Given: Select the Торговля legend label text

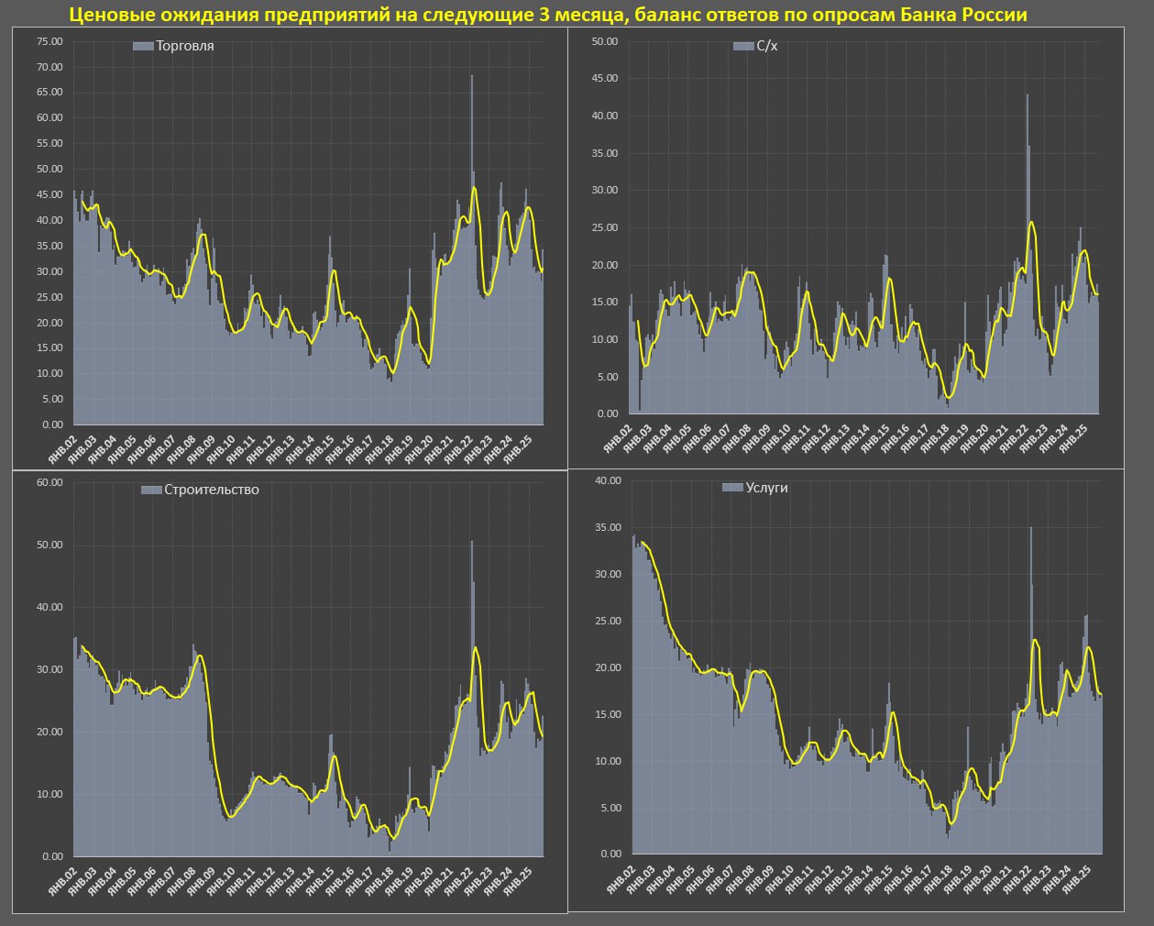Looking at the screenshot, I should click(x=185, y=46).
